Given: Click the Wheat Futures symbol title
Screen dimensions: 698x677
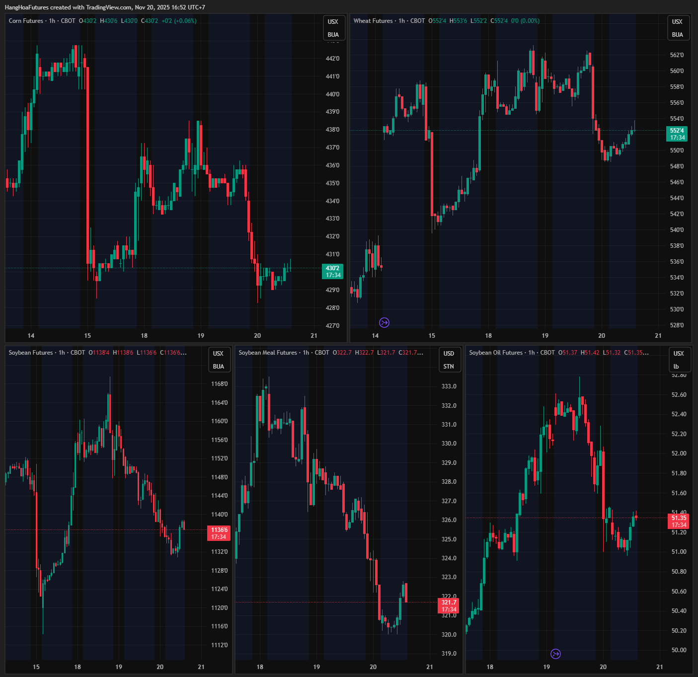Looking at the screenshot, I should pyautogui.click(x=373, y=21).
